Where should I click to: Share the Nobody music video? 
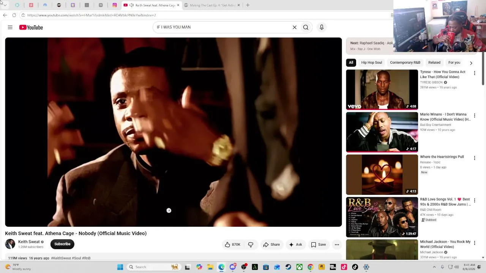[271, 245]
